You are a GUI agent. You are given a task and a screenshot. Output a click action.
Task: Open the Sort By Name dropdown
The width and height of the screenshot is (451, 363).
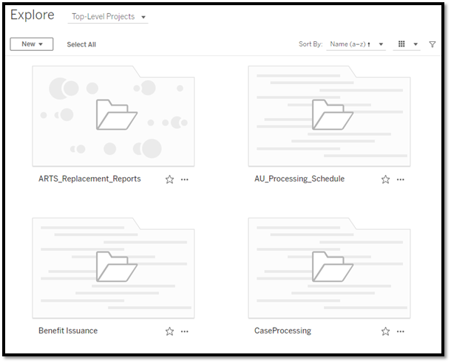click(x=356, y=44)
